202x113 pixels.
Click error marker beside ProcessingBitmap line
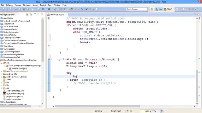tap(49, 59)
